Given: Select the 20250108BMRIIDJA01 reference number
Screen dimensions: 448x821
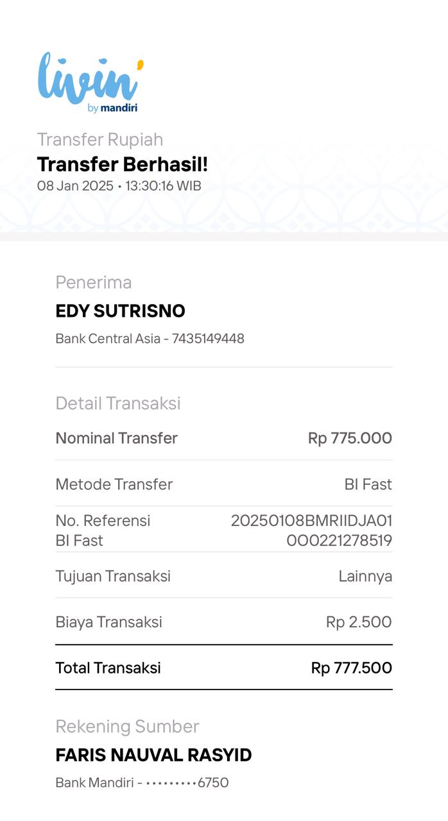Looking at the screenshot, I should click(311, 520).
